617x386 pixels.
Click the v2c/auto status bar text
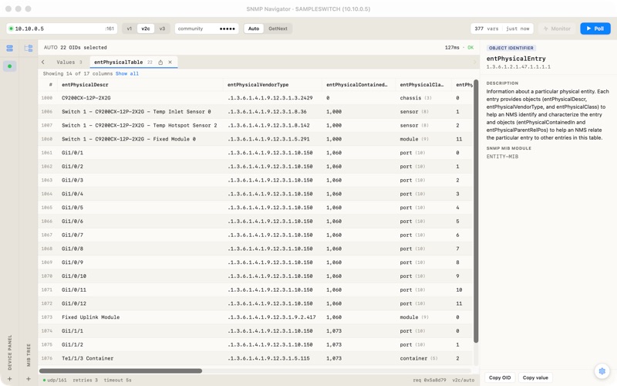(x=464, y=380)
